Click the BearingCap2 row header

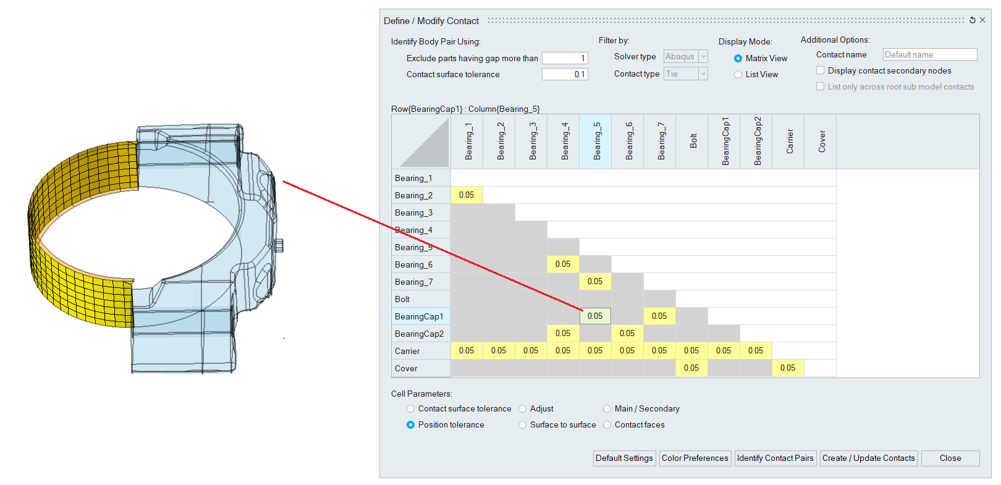pyautogui.click(x=421, y=334)
